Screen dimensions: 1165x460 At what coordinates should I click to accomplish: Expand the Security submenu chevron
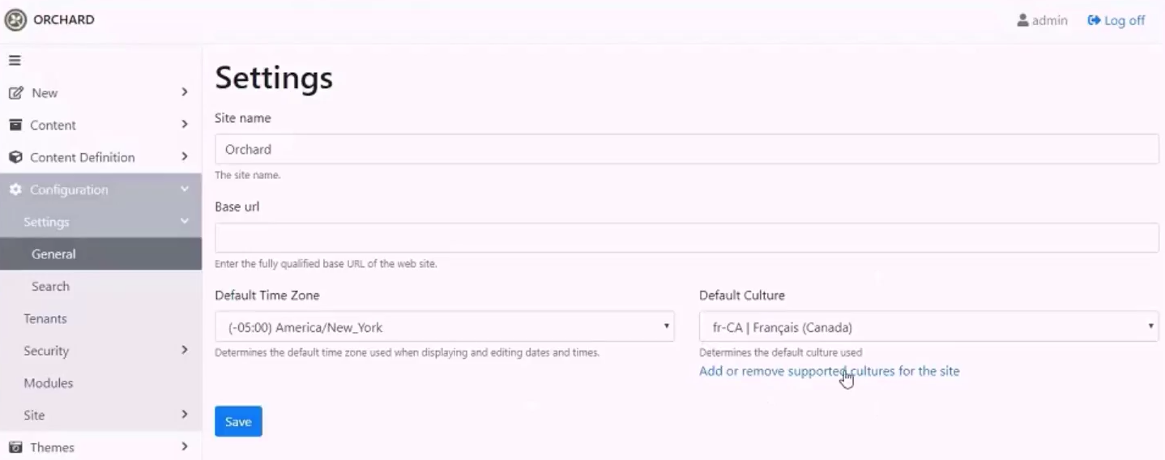185,350
